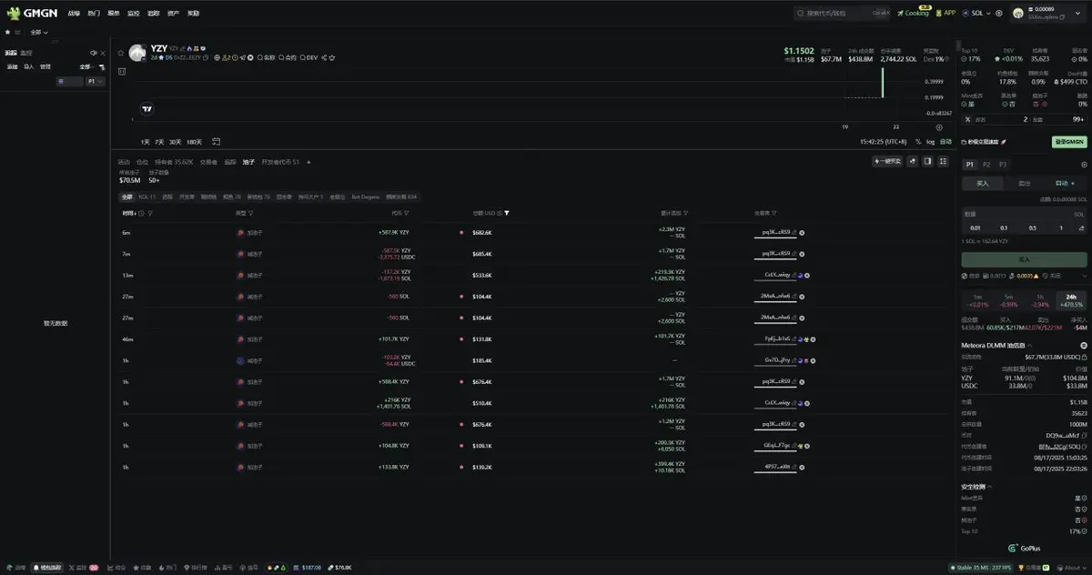Set chart range to 30天
The height and width of the screenshot is (575, 1092).
click(175, 141)
